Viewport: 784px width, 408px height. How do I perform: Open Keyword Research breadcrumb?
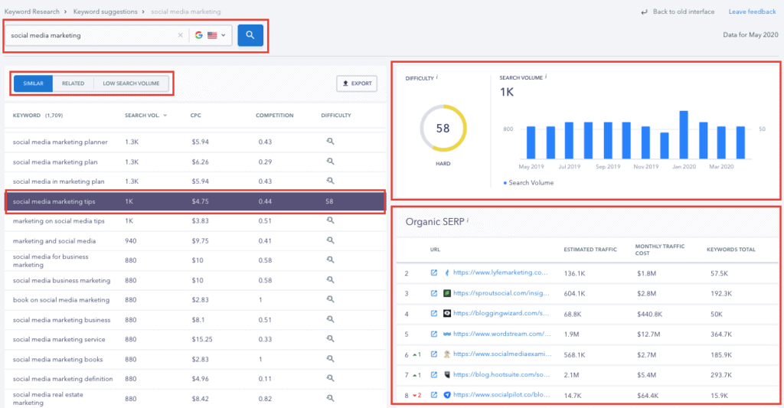click(31, 12)
